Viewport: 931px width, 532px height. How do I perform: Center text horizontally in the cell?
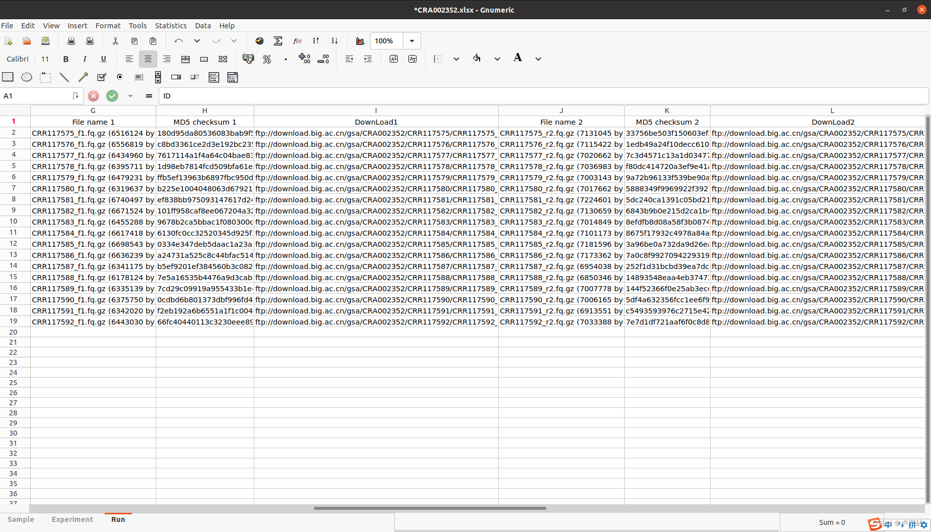tap(148, 59)
